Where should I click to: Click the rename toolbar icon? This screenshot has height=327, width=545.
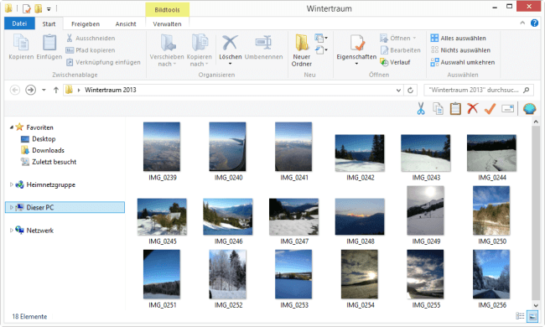coord(507,109)
